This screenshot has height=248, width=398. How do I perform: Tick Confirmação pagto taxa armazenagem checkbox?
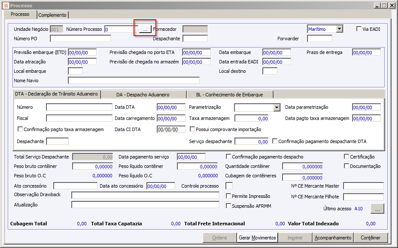coord(20,129)
